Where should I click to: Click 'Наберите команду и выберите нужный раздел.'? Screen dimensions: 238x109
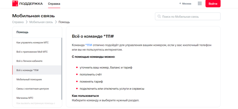tap(106, 100)
